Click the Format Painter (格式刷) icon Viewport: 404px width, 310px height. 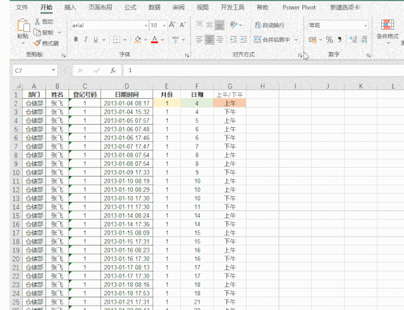click(37, 44)
